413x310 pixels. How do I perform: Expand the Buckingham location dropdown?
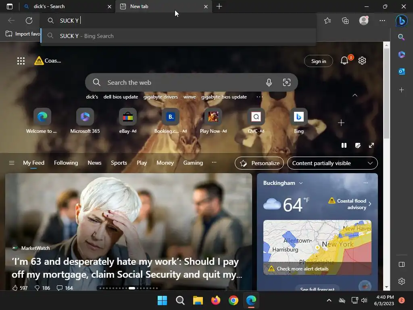[x=301, y=183]
